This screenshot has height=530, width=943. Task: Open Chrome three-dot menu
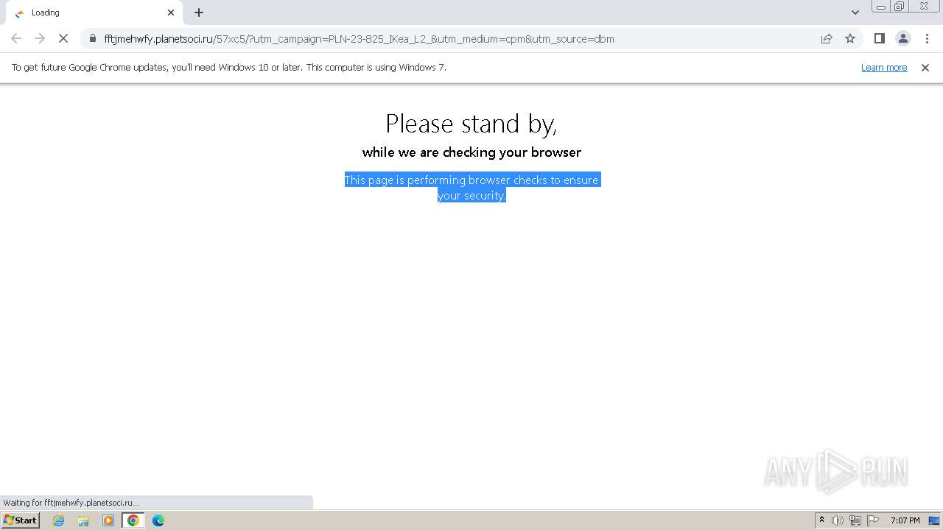point(927,38)
